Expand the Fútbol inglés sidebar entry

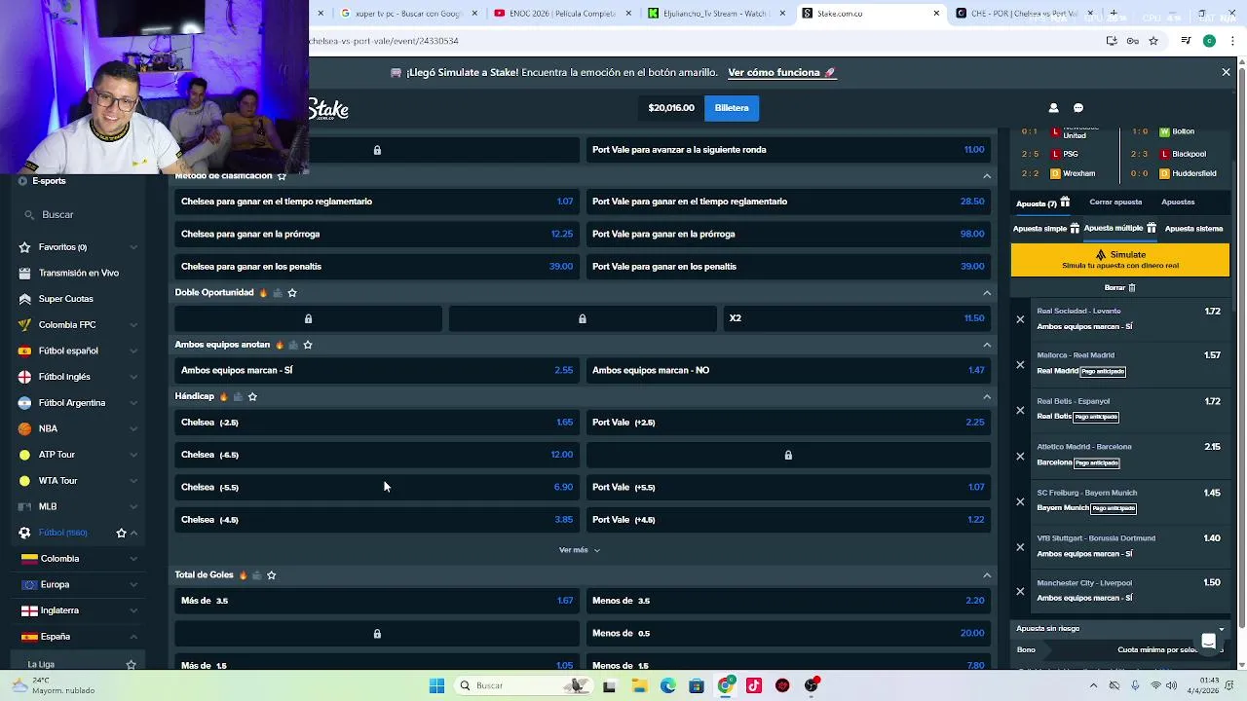pyautogui.click(x=133, y=377)
